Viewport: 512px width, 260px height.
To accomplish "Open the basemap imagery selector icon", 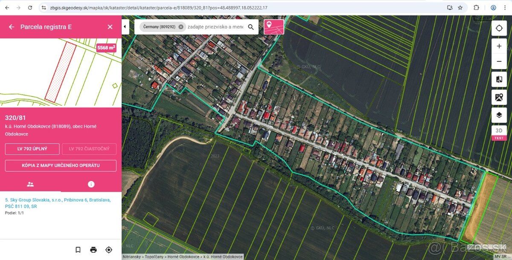I will click(499, 97).
